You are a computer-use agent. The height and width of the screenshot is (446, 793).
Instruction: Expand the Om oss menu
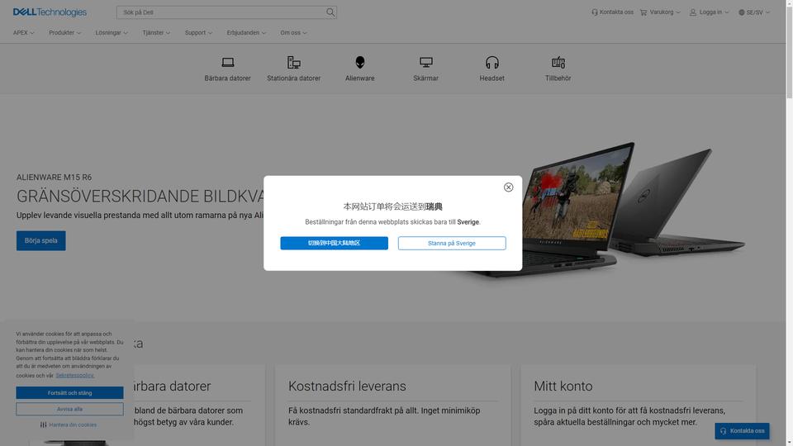click(293, 33)
